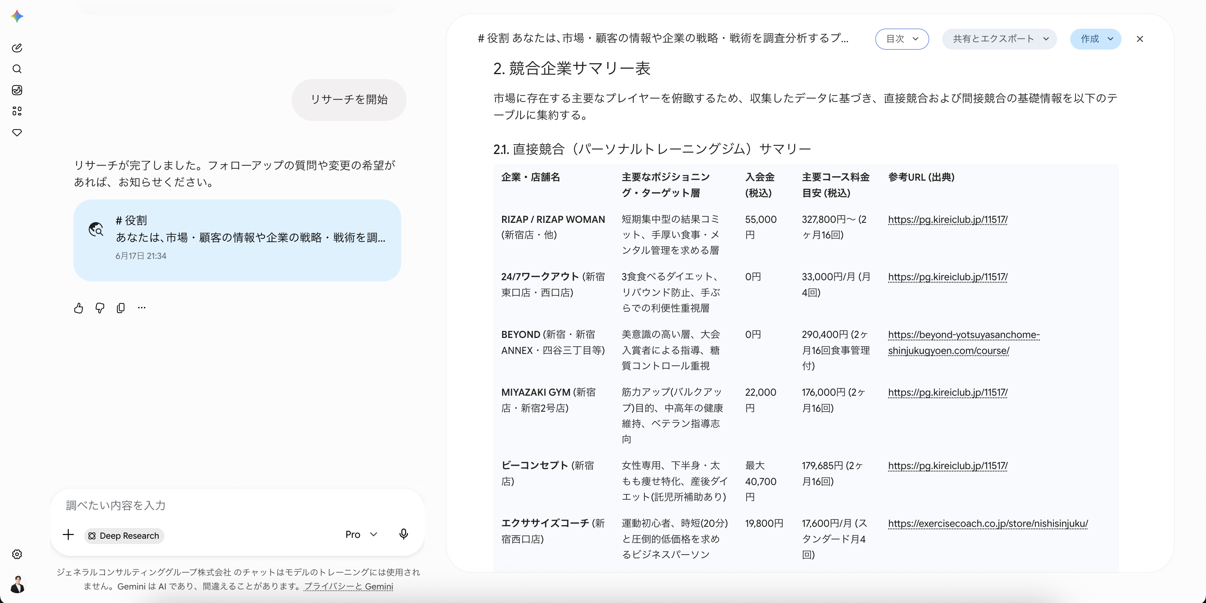
Task: Close the research report panel
Action: (1140, 39)
